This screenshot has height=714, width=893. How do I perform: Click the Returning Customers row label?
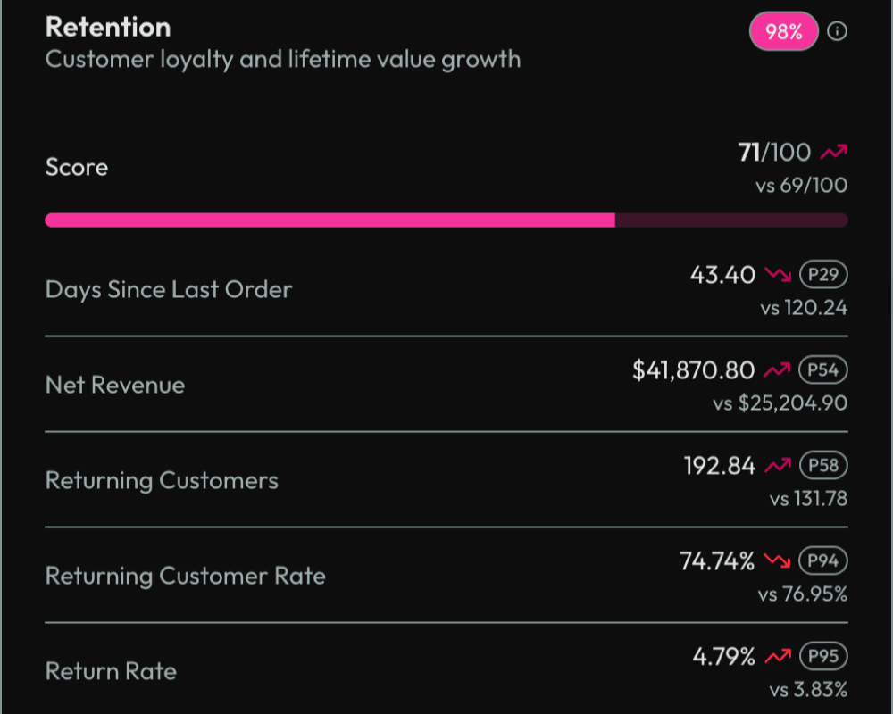point(161,480)
